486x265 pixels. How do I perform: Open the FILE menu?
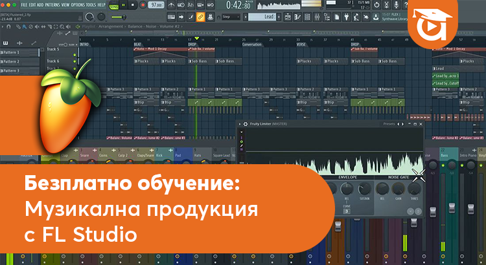pos(24,5)
